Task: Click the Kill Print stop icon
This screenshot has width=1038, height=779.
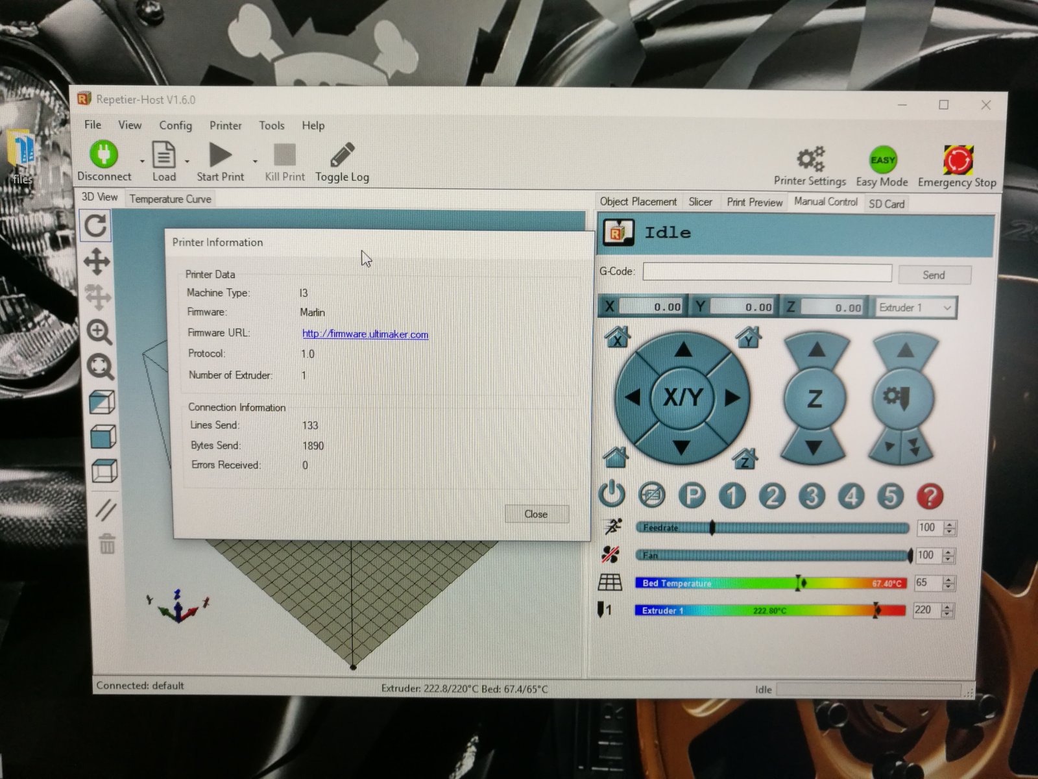Action: click(x=284, y=156)
